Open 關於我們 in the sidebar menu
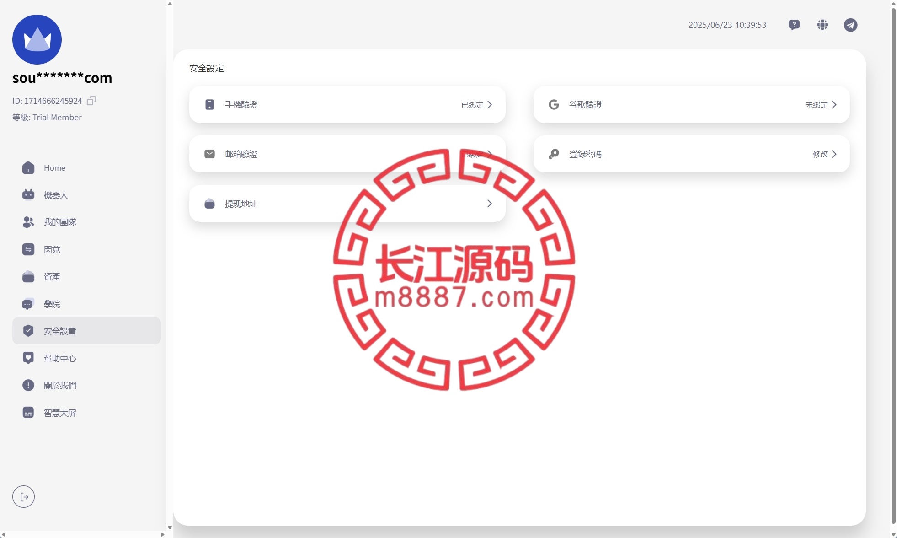 click(86, 385)
